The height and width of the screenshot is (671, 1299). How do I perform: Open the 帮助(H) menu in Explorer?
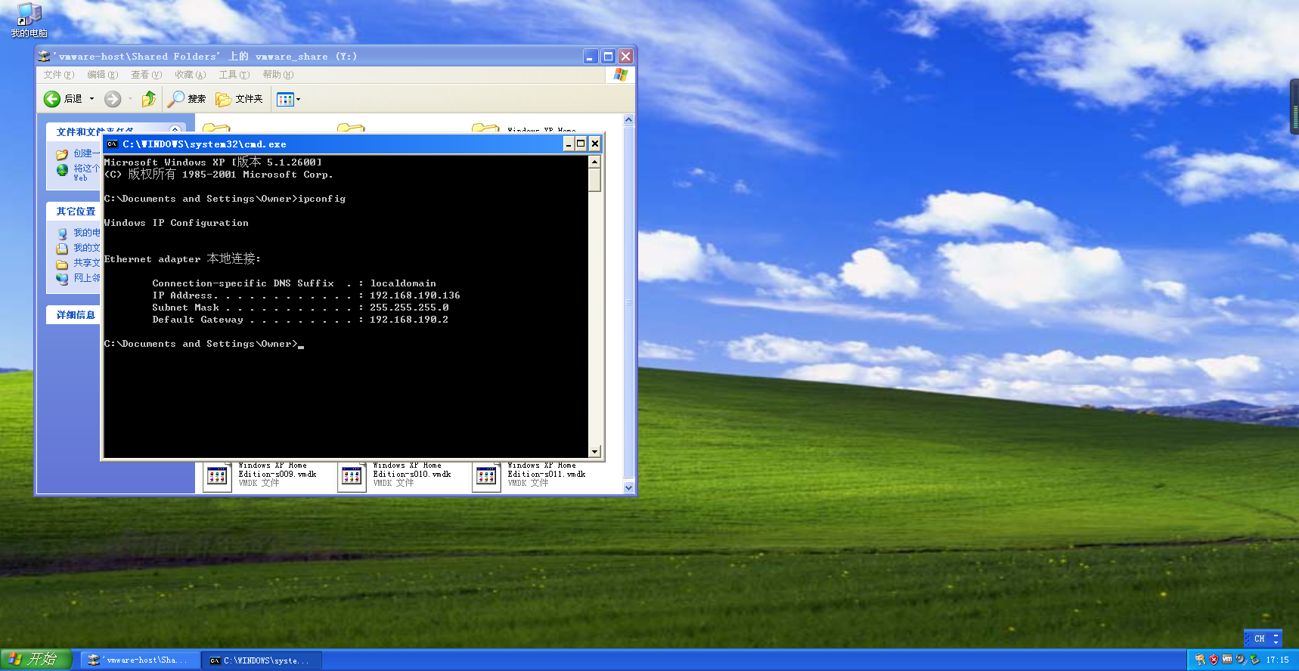coord(277,75)
